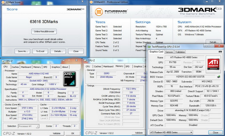Image resolution: width=225 pixels, height=136 pixels.
Task: Open Memory tab in left CPU-Z
Action: (x=37, y=67)
